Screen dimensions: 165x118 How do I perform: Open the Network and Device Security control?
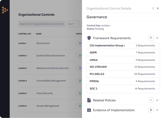tap(52, 68)
